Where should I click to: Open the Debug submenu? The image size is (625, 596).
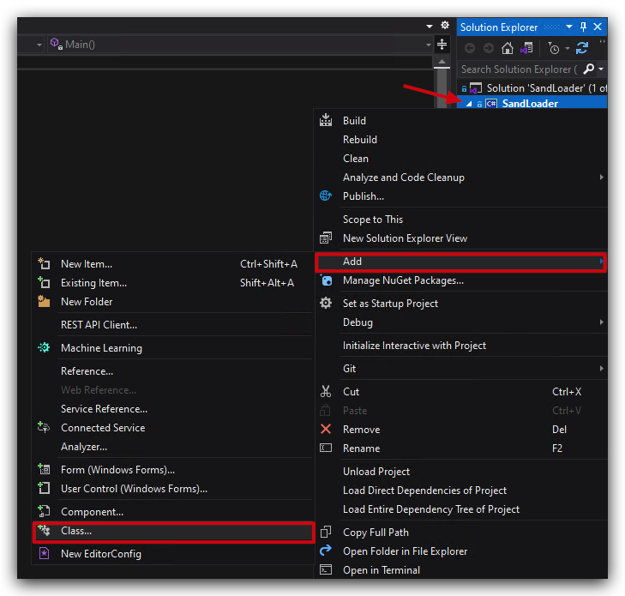coord(460,322)
